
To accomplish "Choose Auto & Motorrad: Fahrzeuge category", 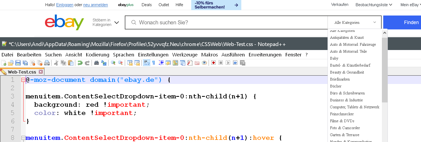I will click(x=353, y=44).
